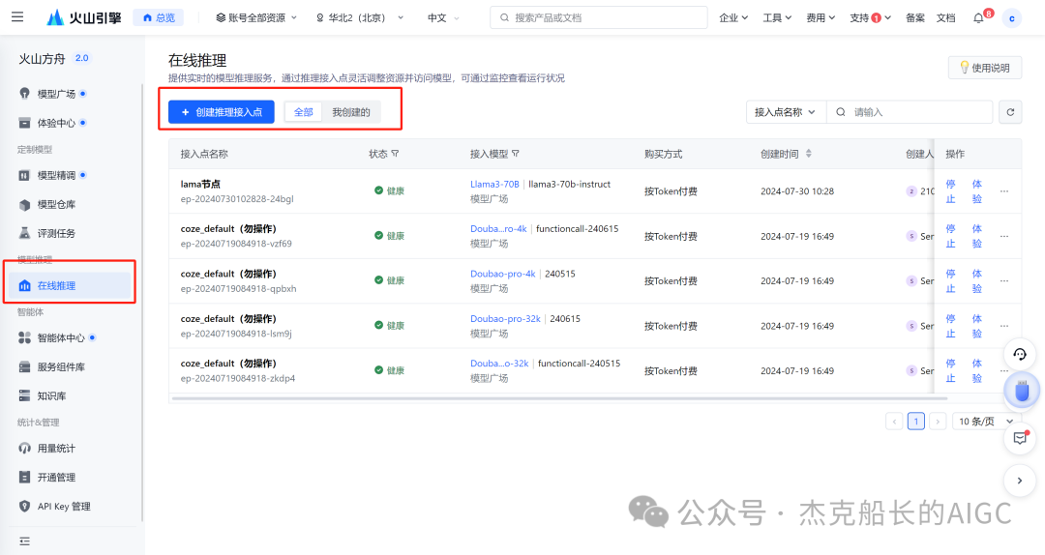
Task: Go to next page arrow
Action: tap(938, 421)
